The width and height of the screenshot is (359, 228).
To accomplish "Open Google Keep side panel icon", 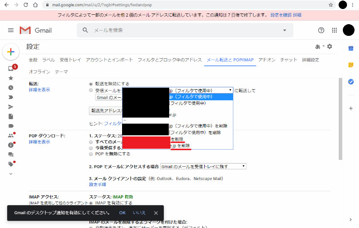I will (x=351, y=65).
